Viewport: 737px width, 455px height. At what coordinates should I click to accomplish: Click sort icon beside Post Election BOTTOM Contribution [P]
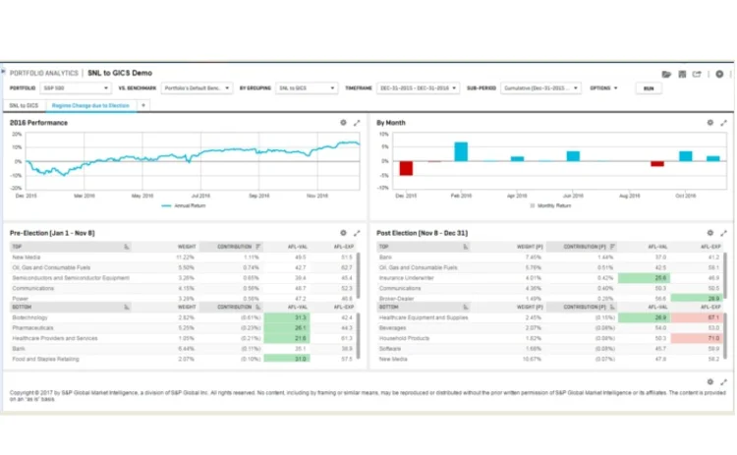point(612,307)
